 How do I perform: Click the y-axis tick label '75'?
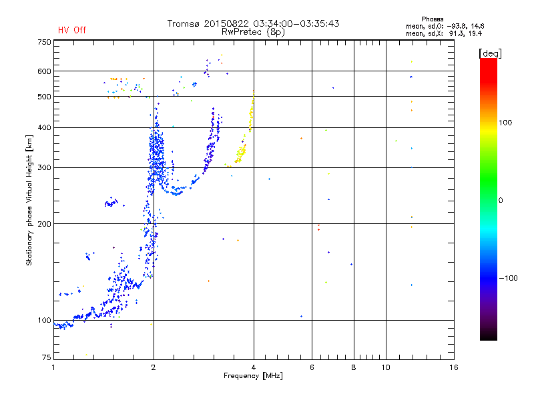coord(46,357)
